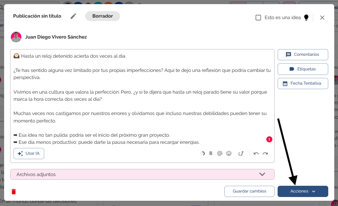The height and width of the screenshot is (206, 338).
Task: Set a Fecha Tentativa
Action: click(303, 84)
